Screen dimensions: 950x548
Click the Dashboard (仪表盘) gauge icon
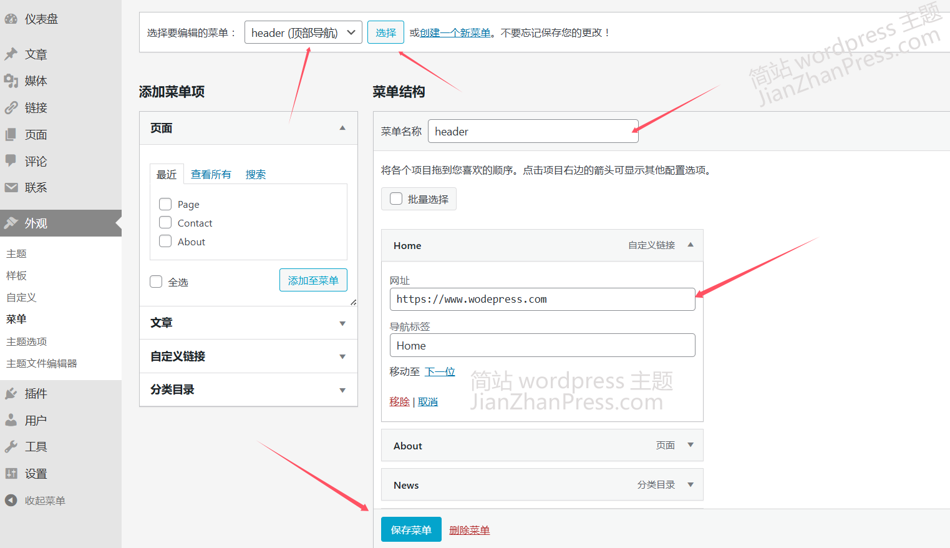click(11, 19)
